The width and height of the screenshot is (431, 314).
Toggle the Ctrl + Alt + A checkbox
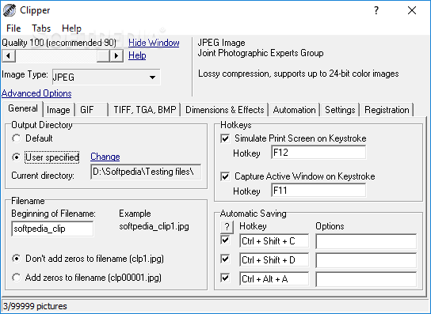225,278
